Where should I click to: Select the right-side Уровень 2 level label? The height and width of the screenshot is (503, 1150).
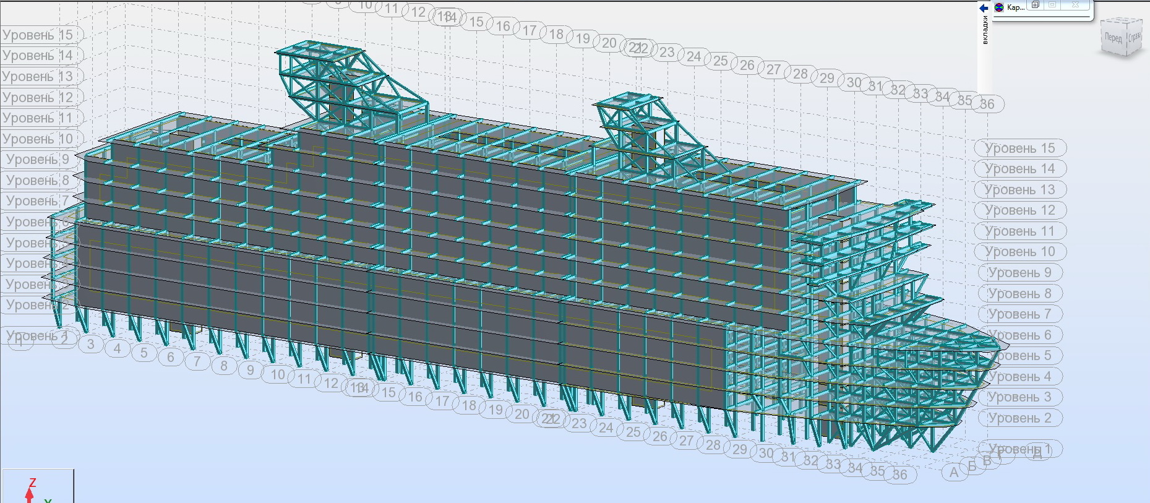(x=1020, y=418)
